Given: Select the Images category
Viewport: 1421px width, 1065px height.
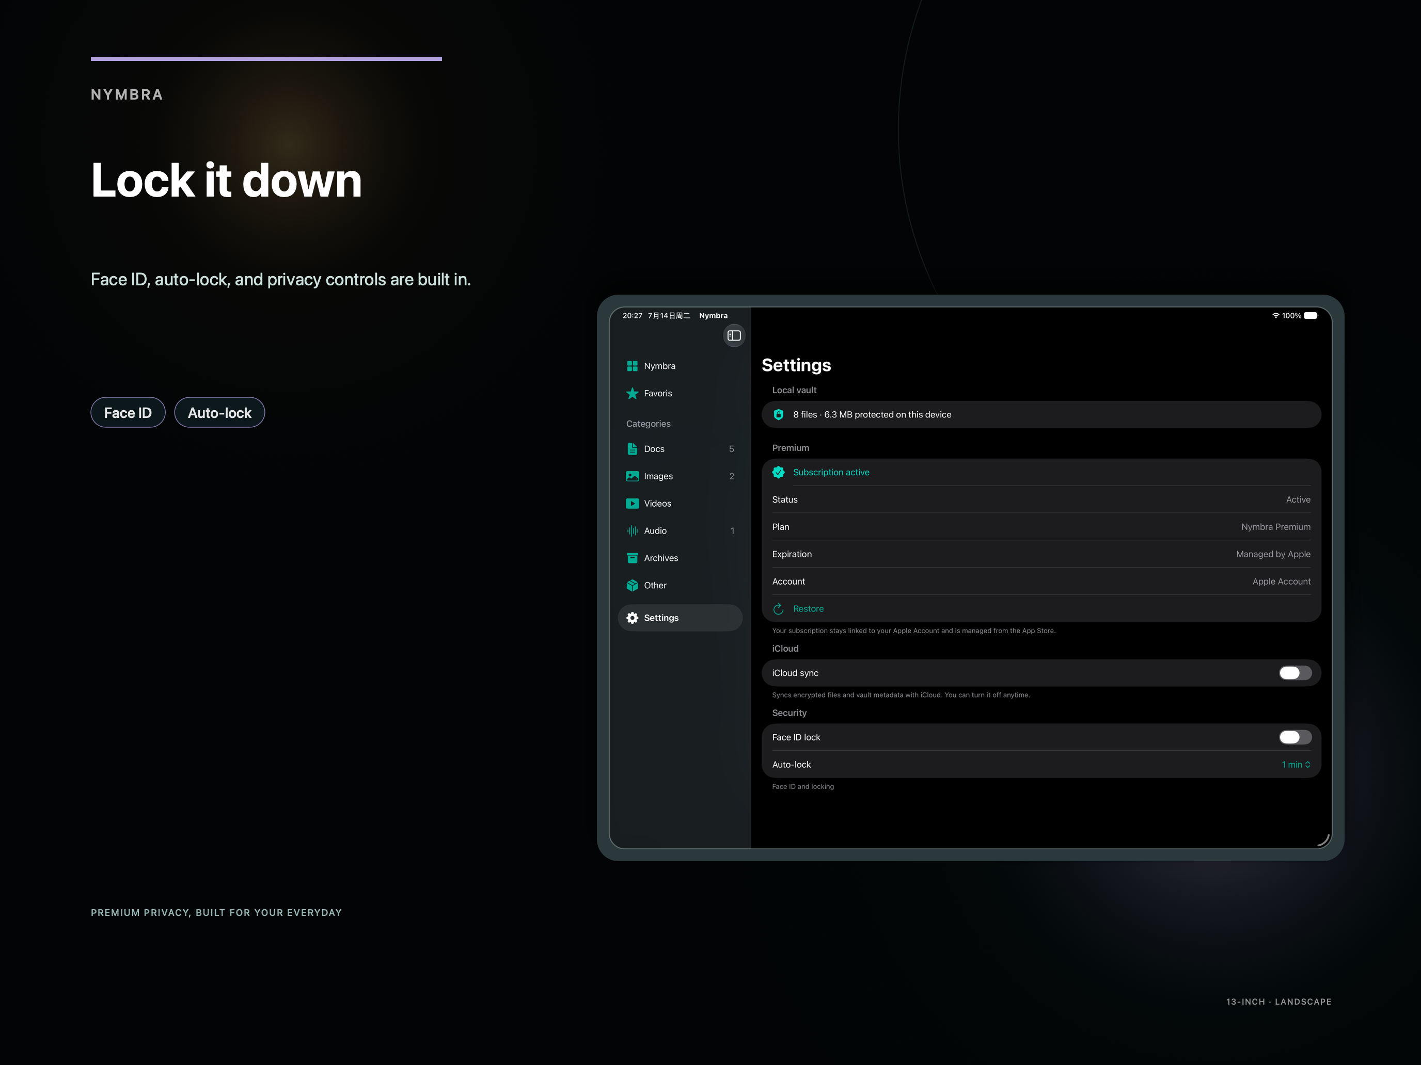Looking at the screenshot, I should point(680,476).
